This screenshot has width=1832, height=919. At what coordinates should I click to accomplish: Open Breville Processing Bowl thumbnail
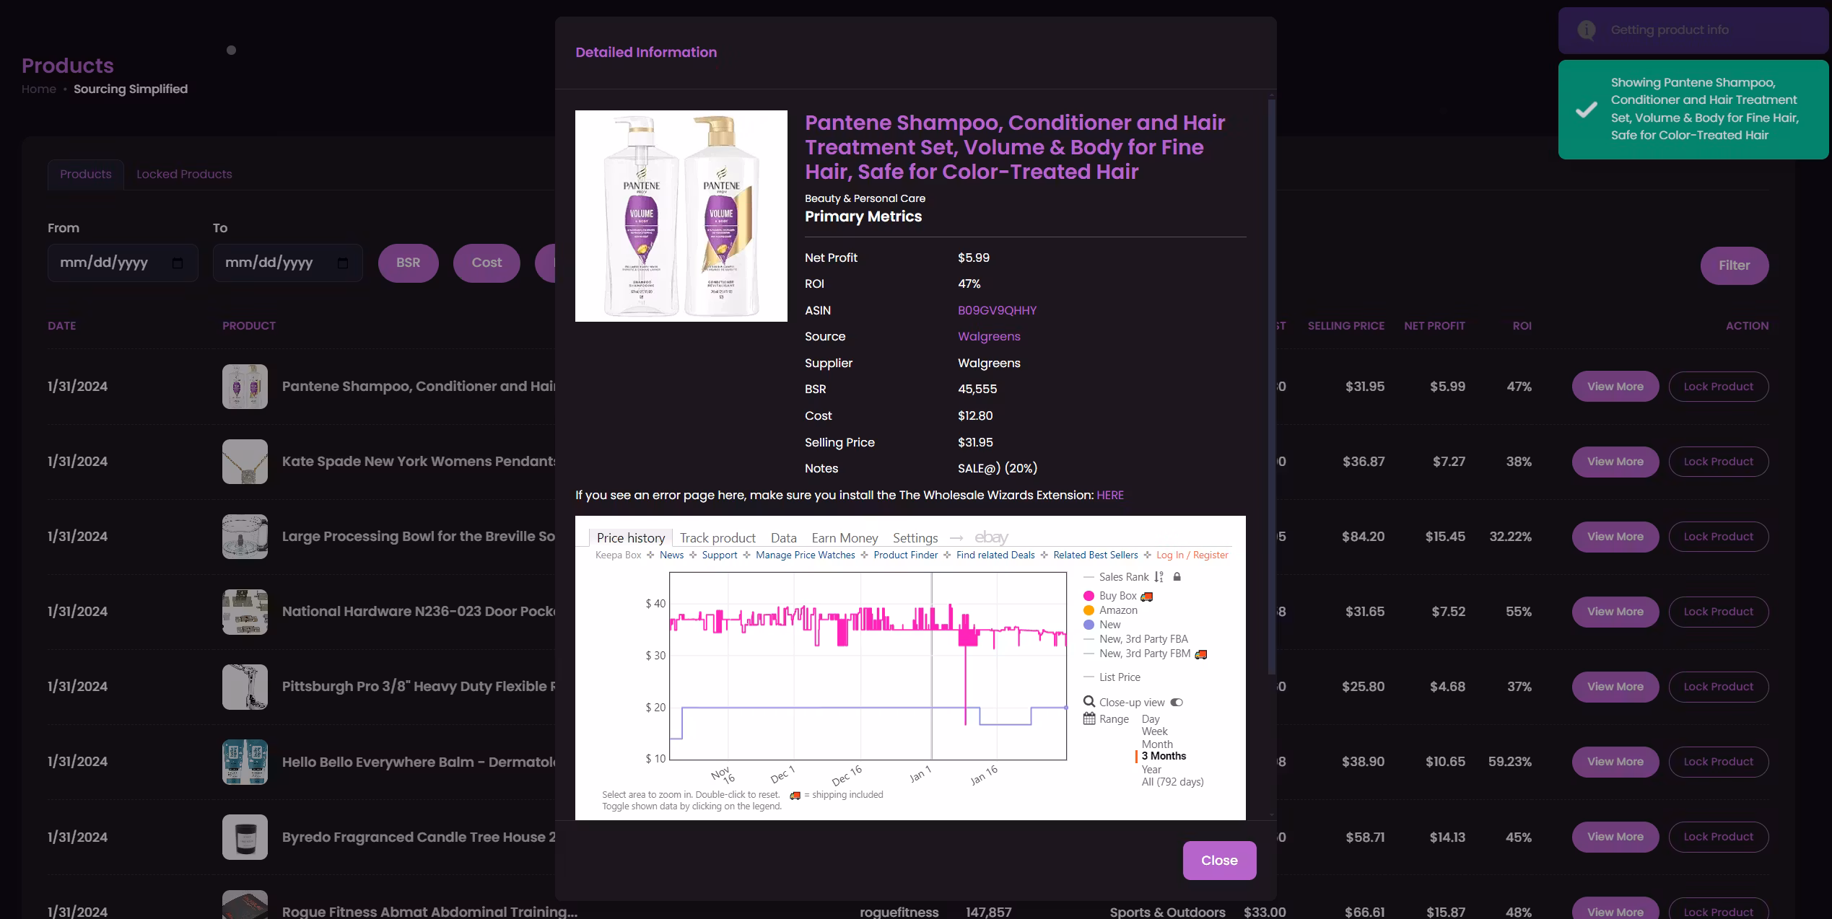[245, 537]
